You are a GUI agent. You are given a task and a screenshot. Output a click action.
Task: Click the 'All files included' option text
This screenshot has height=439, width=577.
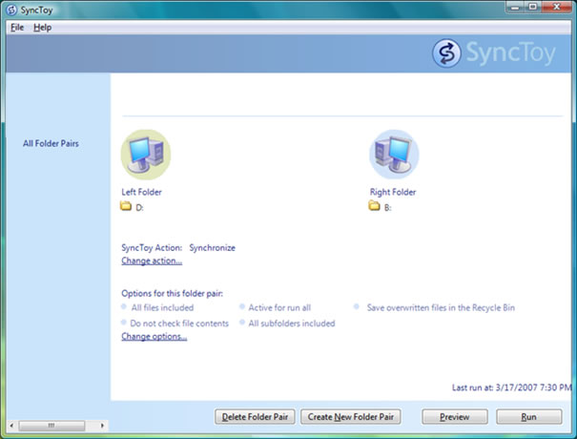point(162,307)
